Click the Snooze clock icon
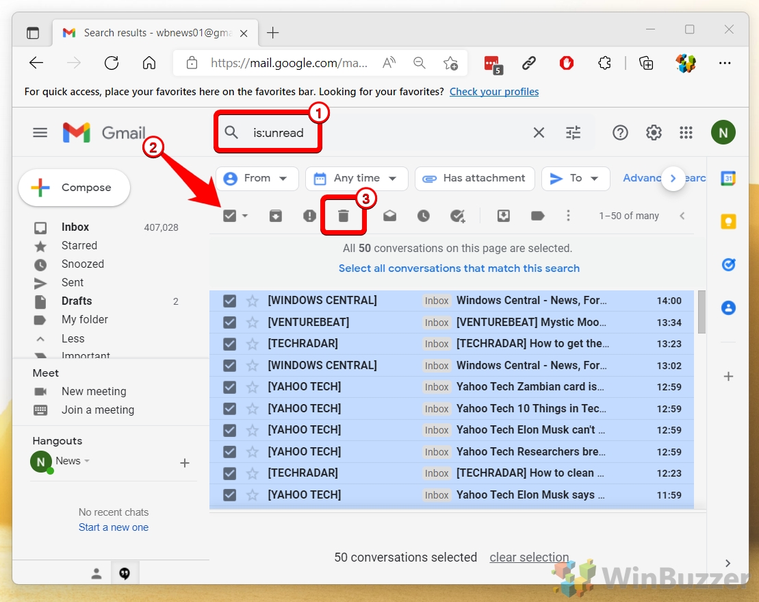This screenshot has width=759, height=602. point(424,216)
